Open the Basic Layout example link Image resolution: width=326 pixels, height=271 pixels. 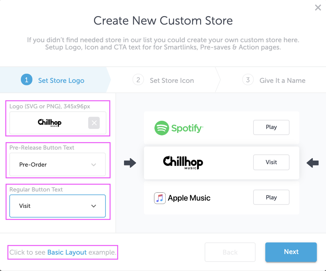pyautogui.click(x=67, y=252)
